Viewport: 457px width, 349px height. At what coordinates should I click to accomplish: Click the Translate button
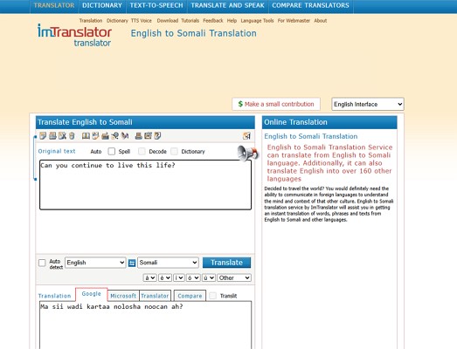(226, 263)
